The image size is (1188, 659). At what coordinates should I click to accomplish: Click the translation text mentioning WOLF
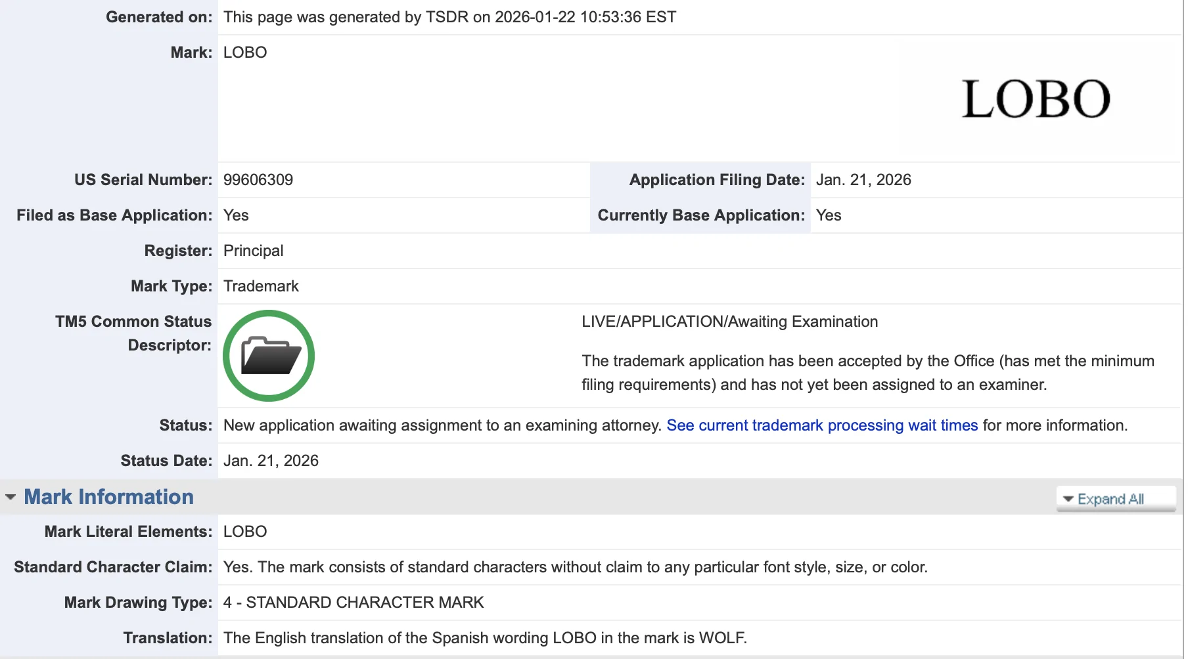point(485,638)
